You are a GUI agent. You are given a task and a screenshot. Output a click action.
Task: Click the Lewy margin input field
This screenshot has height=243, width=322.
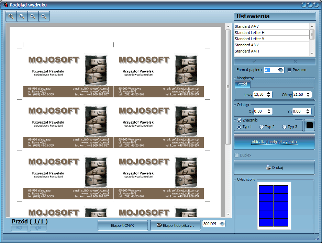click(x=260, y=94)
